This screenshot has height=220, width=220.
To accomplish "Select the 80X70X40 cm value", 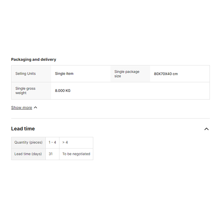I will pyautogui.click(x=166, y=74).
